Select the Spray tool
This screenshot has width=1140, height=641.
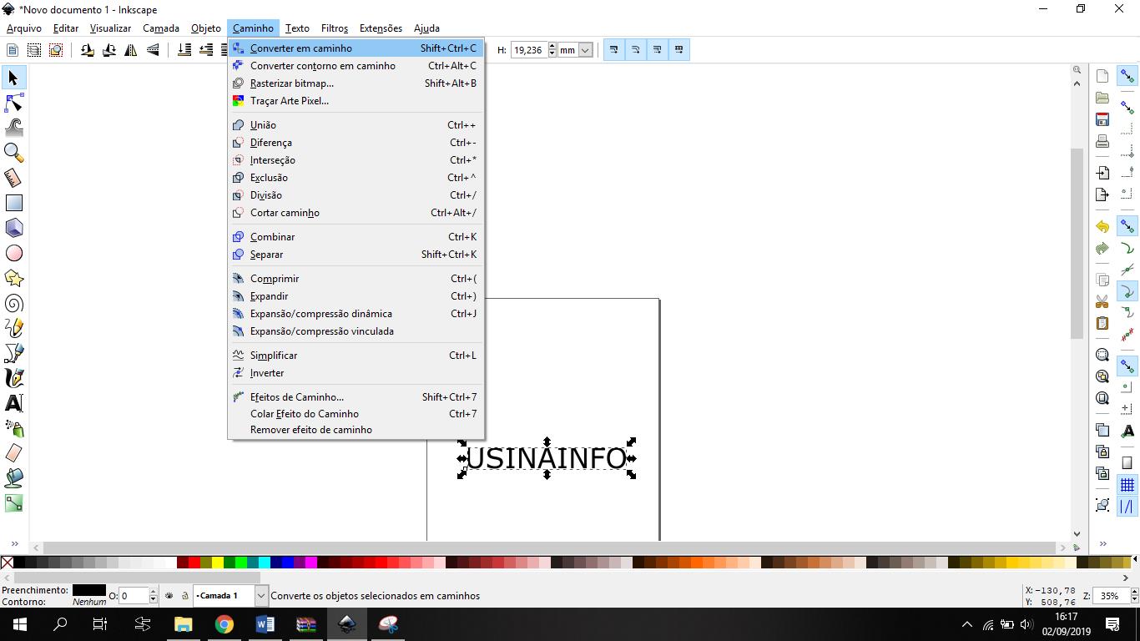(13, 428)
